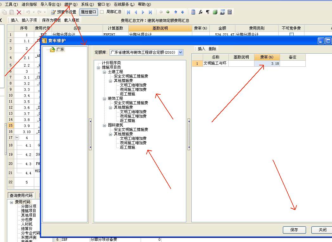
Task: Click 保存为模板 button
Action: [x=51, y=20]
